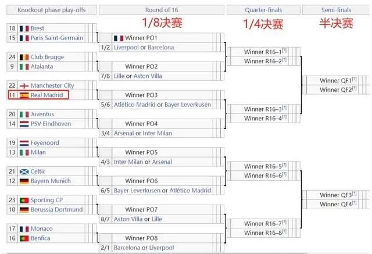
Task: Open the PSV Eindhoven link
Action: [x=51, y=124]
